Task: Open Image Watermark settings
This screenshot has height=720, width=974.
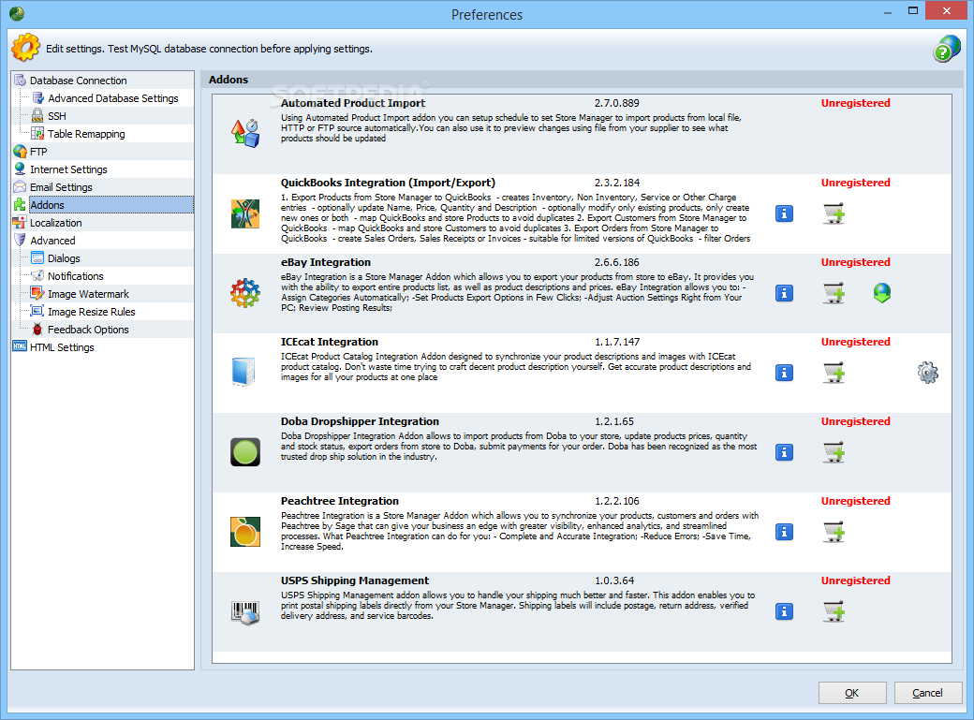Action: tap(88, 295)
